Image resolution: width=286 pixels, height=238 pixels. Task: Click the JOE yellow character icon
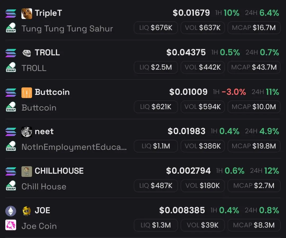tap(27, 211)
